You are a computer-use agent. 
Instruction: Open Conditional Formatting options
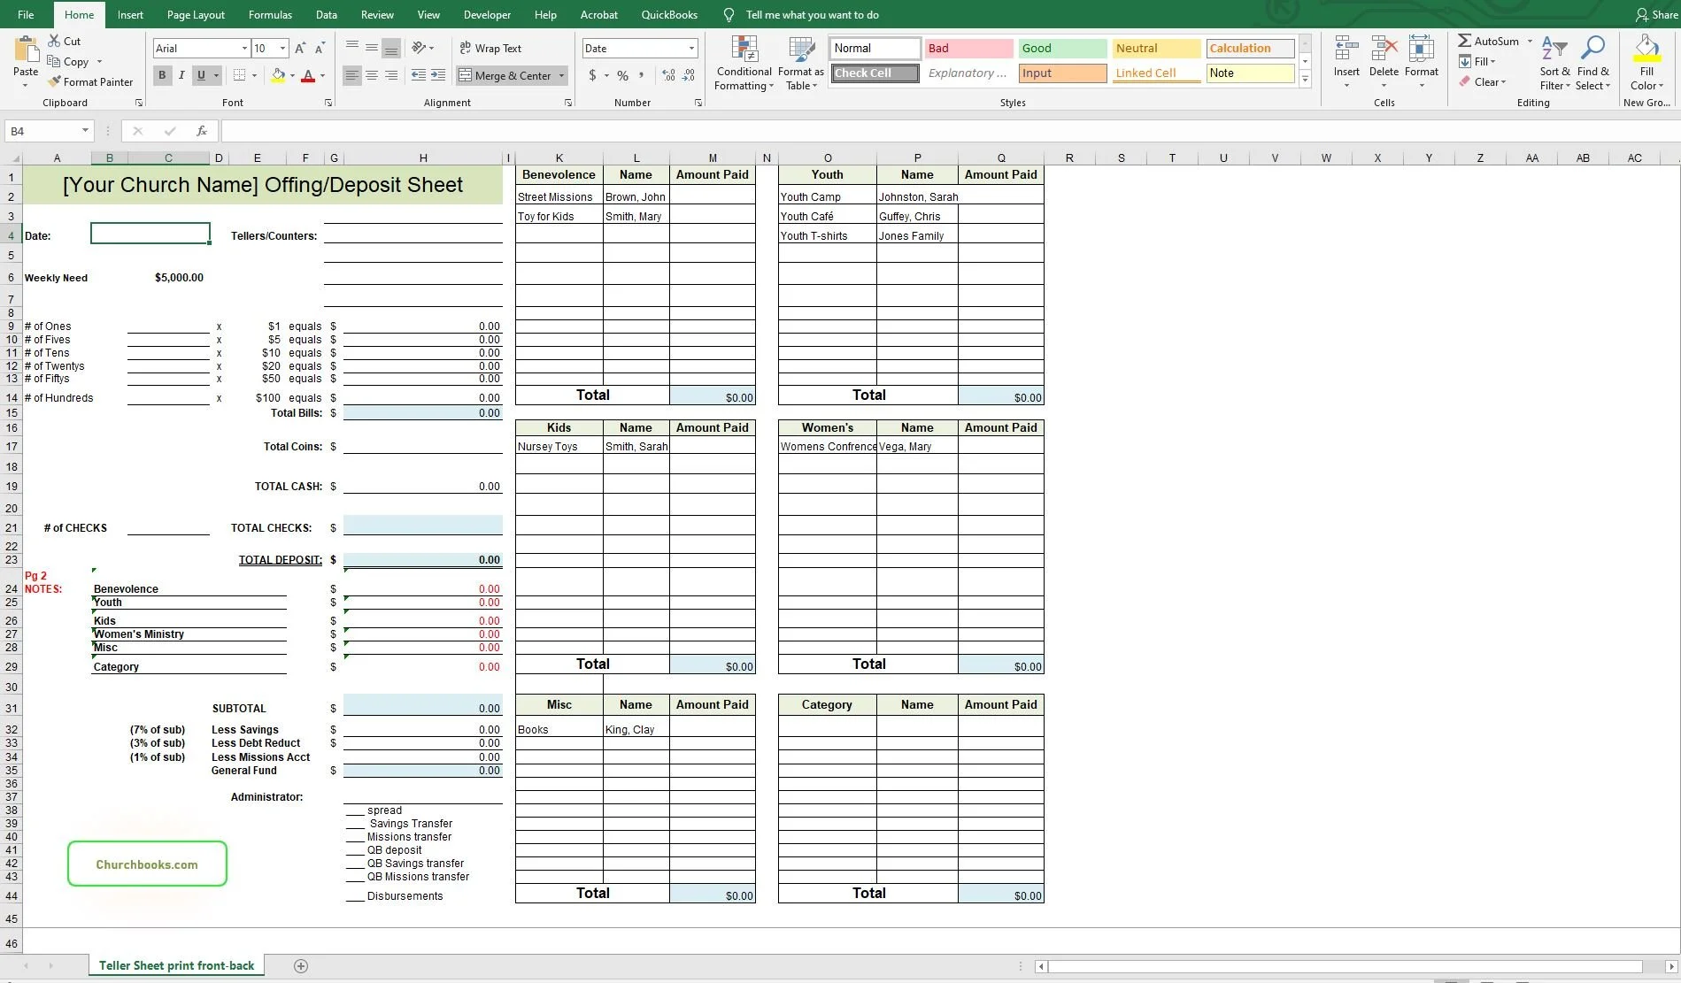coord(744,62)
